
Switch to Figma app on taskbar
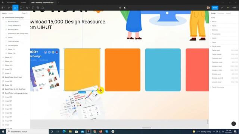pyautogui.click(x=89, y=131)
